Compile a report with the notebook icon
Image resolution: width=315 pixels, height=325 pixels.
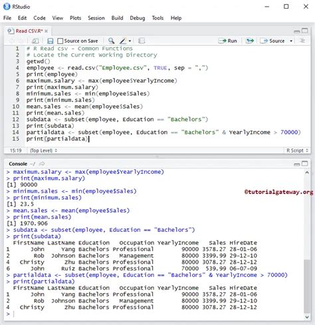click(x=142, y=41)
